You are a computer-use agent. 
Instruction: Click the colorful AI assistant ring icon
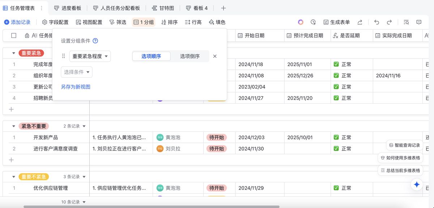(x=301, y=22)
